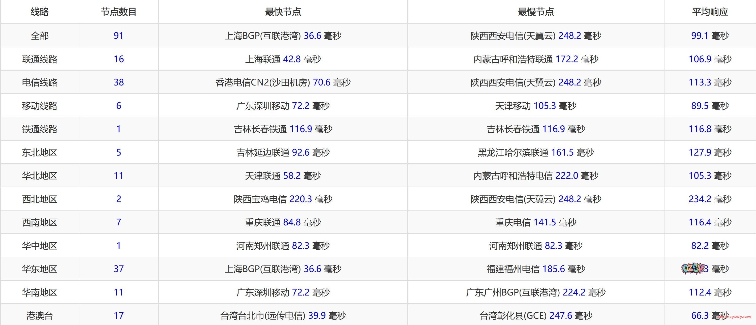Image resolution: width=756 pixels, height=325 pixels.
Task: Click 铁通线路 row label
Action: point(40,129)
